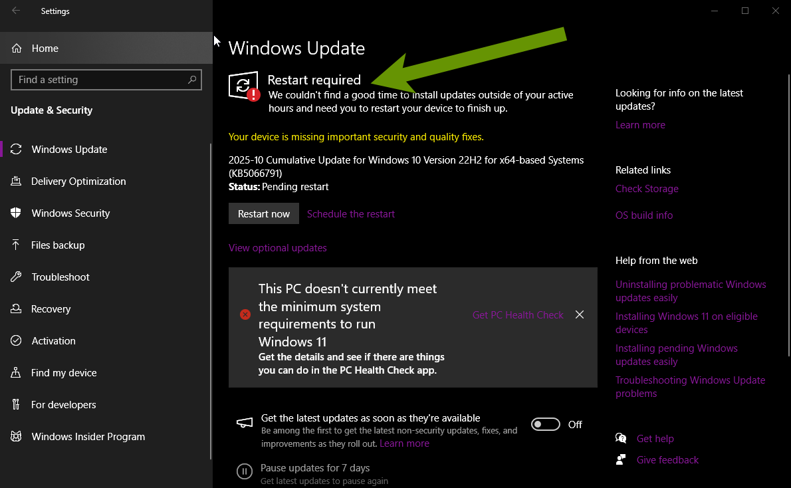
Task: Click the Troubleshoot wrench icon
Action: (x=17, y=277)
